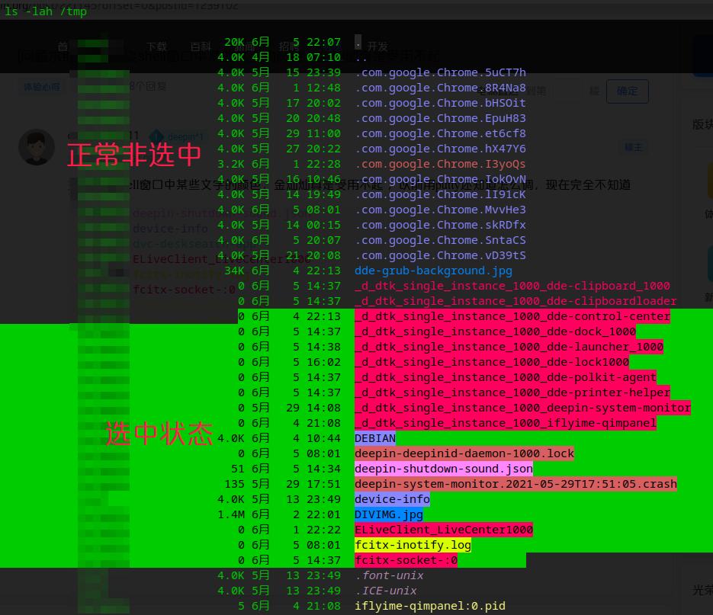
Task: Open 开发 nav item in background page
Action: (x=377, y=46)
